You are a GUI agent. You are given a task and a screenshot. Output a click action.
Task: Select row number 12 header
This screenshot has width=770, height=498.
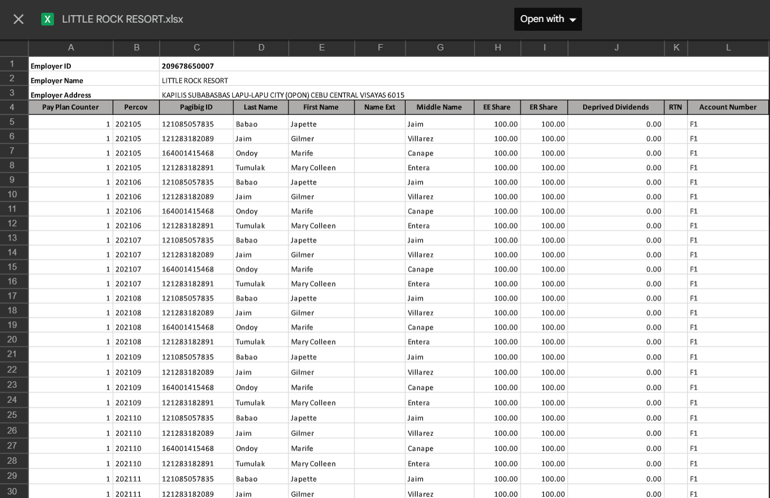(14, 223)
